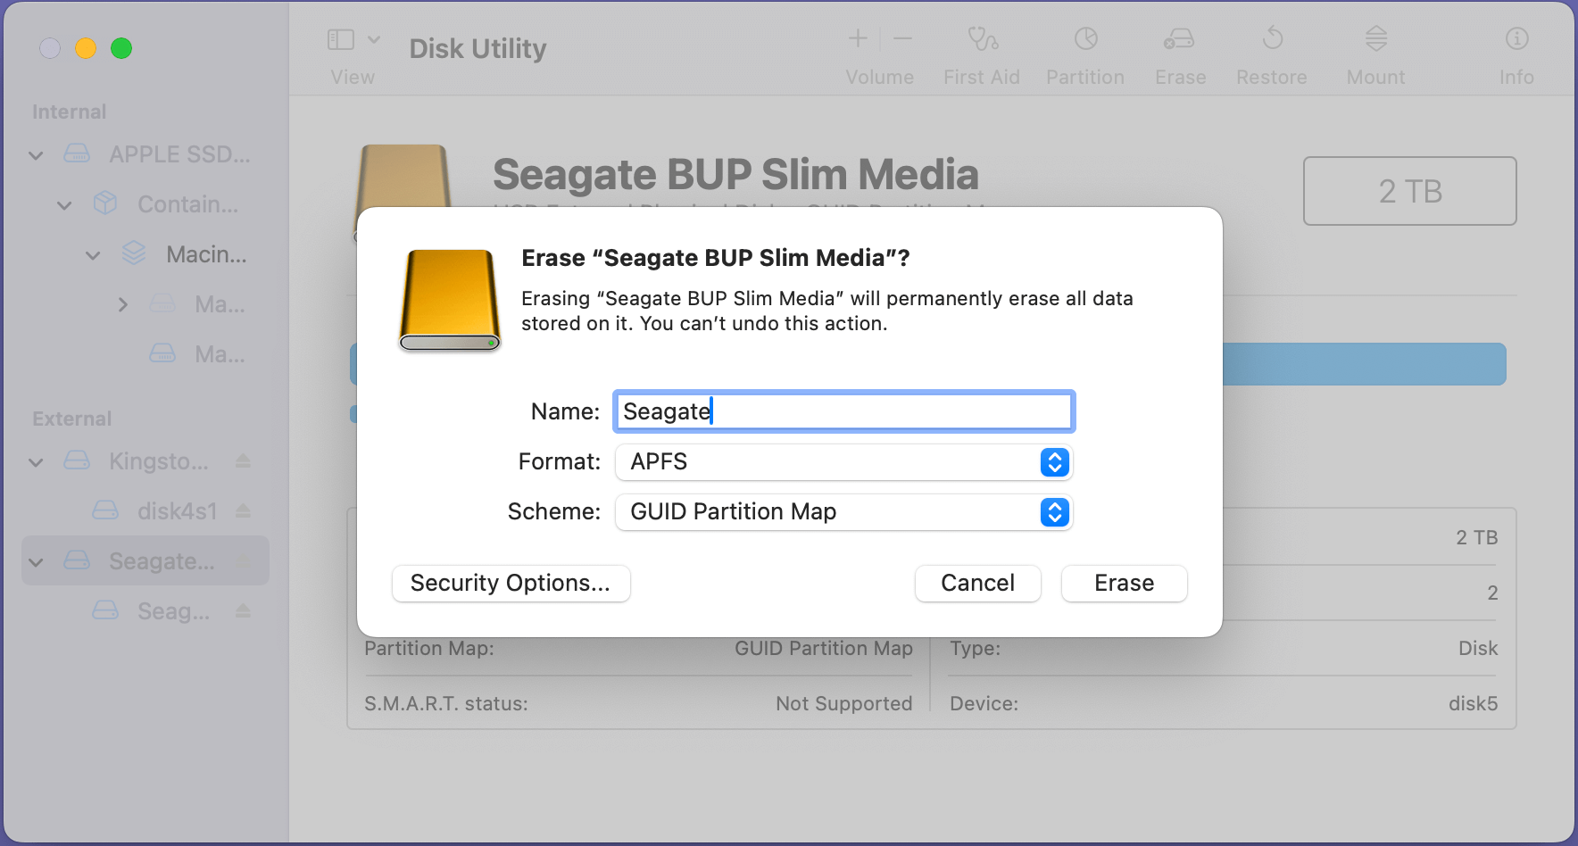Screen dimensions: 1578x846
Task: Eject the Kingston external drive
Action: coord(243,461)
